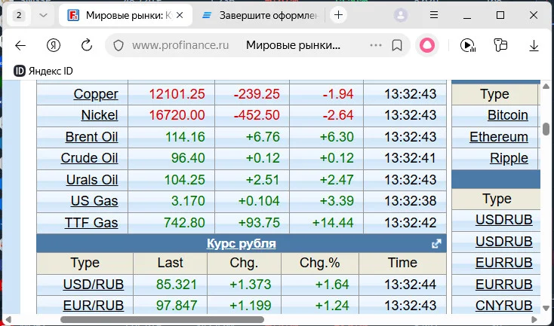Open the video playback toolbar icon

(468, 45)
